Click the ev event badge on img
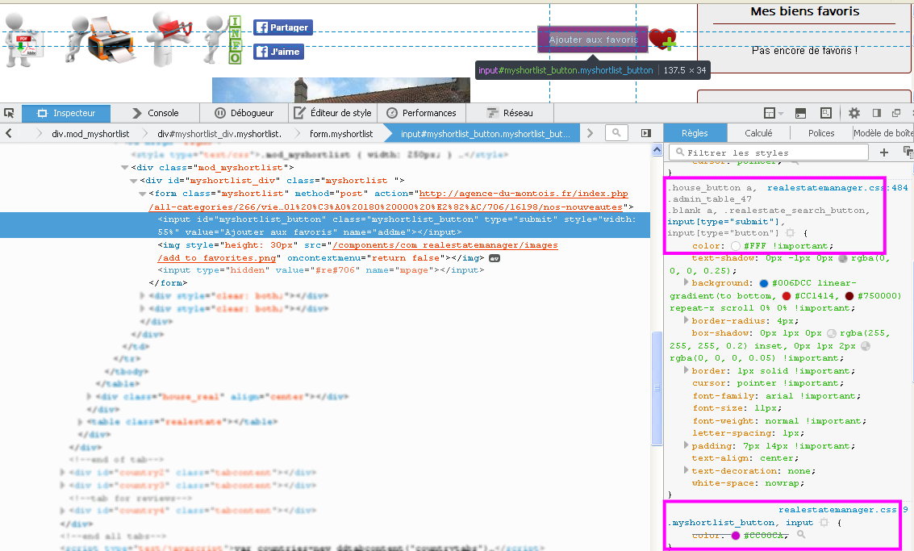This screenshot has width=914, height=551. pyautogui.click(x=495, y=257)
